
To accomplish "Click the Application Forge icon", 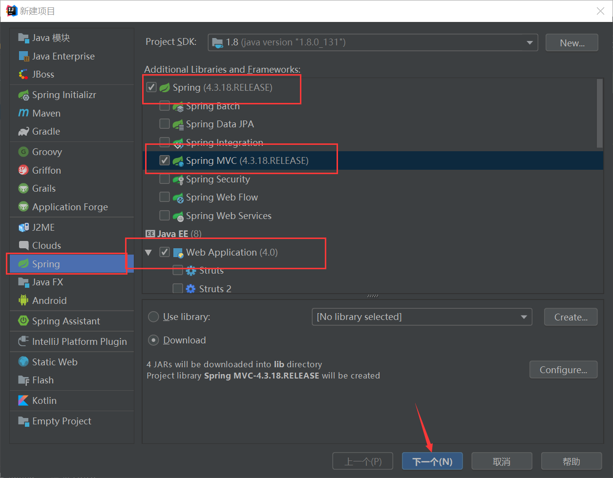I will click(23, 207).
